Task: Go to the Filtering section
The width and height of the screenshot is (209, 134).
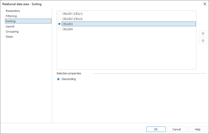Action: pyautogui.click(x=11, y=16)
